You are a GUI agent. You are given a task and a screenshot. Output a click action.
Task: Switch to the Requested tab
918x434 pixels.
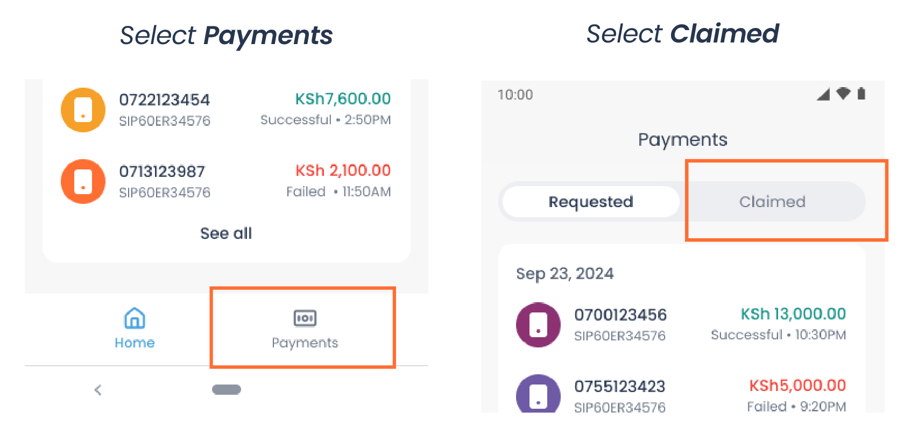(x=590, y=202)
